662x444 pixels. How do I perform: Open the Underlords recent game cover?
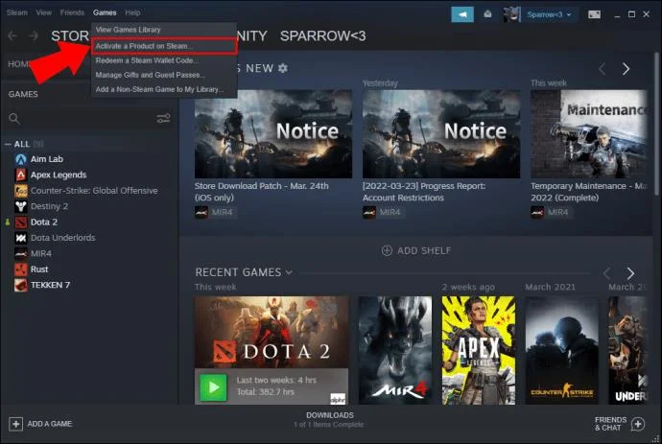[x=627, y=350]
